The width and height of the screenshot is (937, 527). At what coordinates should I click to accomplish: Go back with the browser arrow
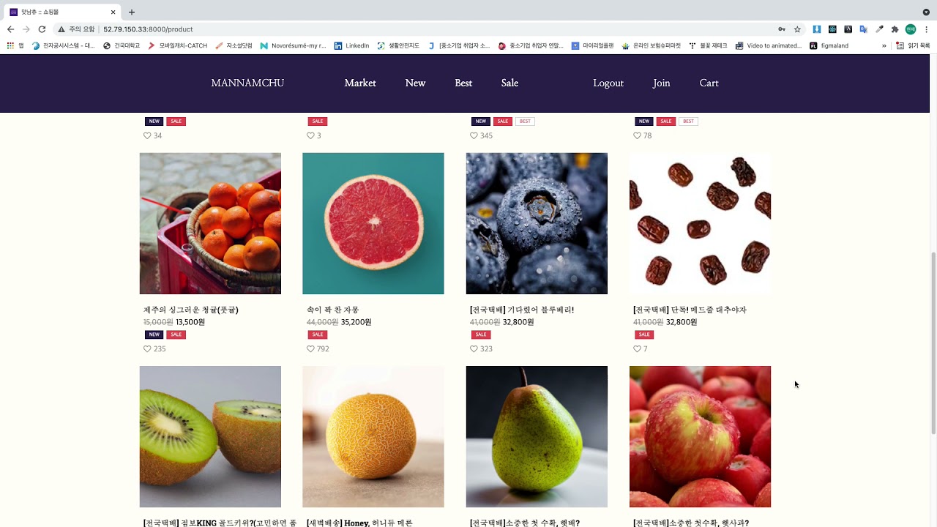(x=10, y=29)
